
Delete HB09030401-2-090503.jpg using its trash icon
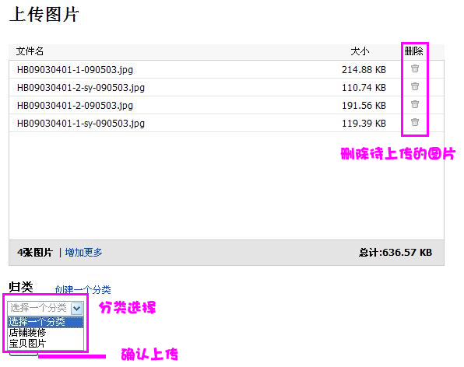(415, 104)
